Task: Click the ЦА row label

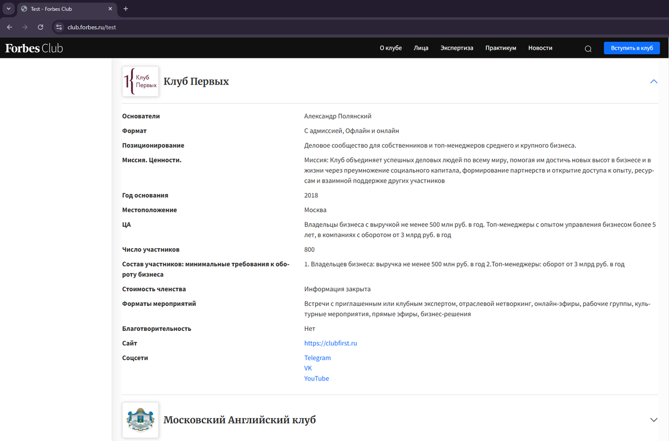Action: pos(126,225)
